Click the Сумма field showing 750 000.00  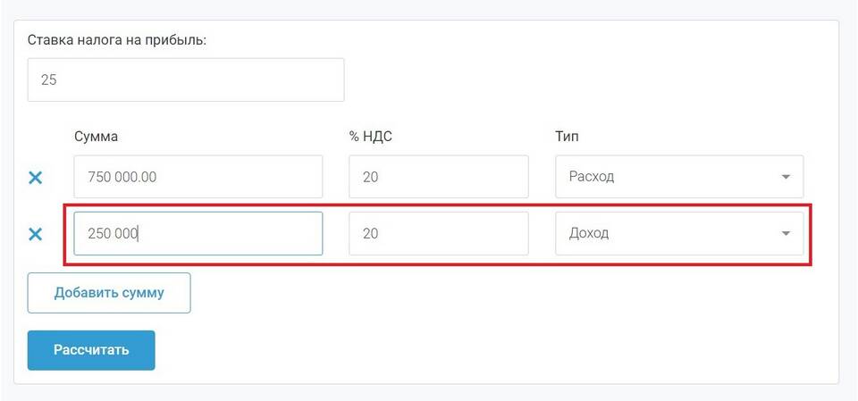198,177
